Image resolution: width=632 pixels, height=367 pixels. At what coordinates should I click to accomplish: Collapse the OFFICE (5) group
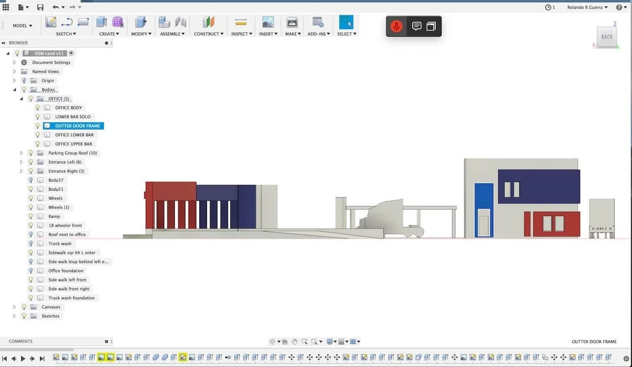[21, 99]
